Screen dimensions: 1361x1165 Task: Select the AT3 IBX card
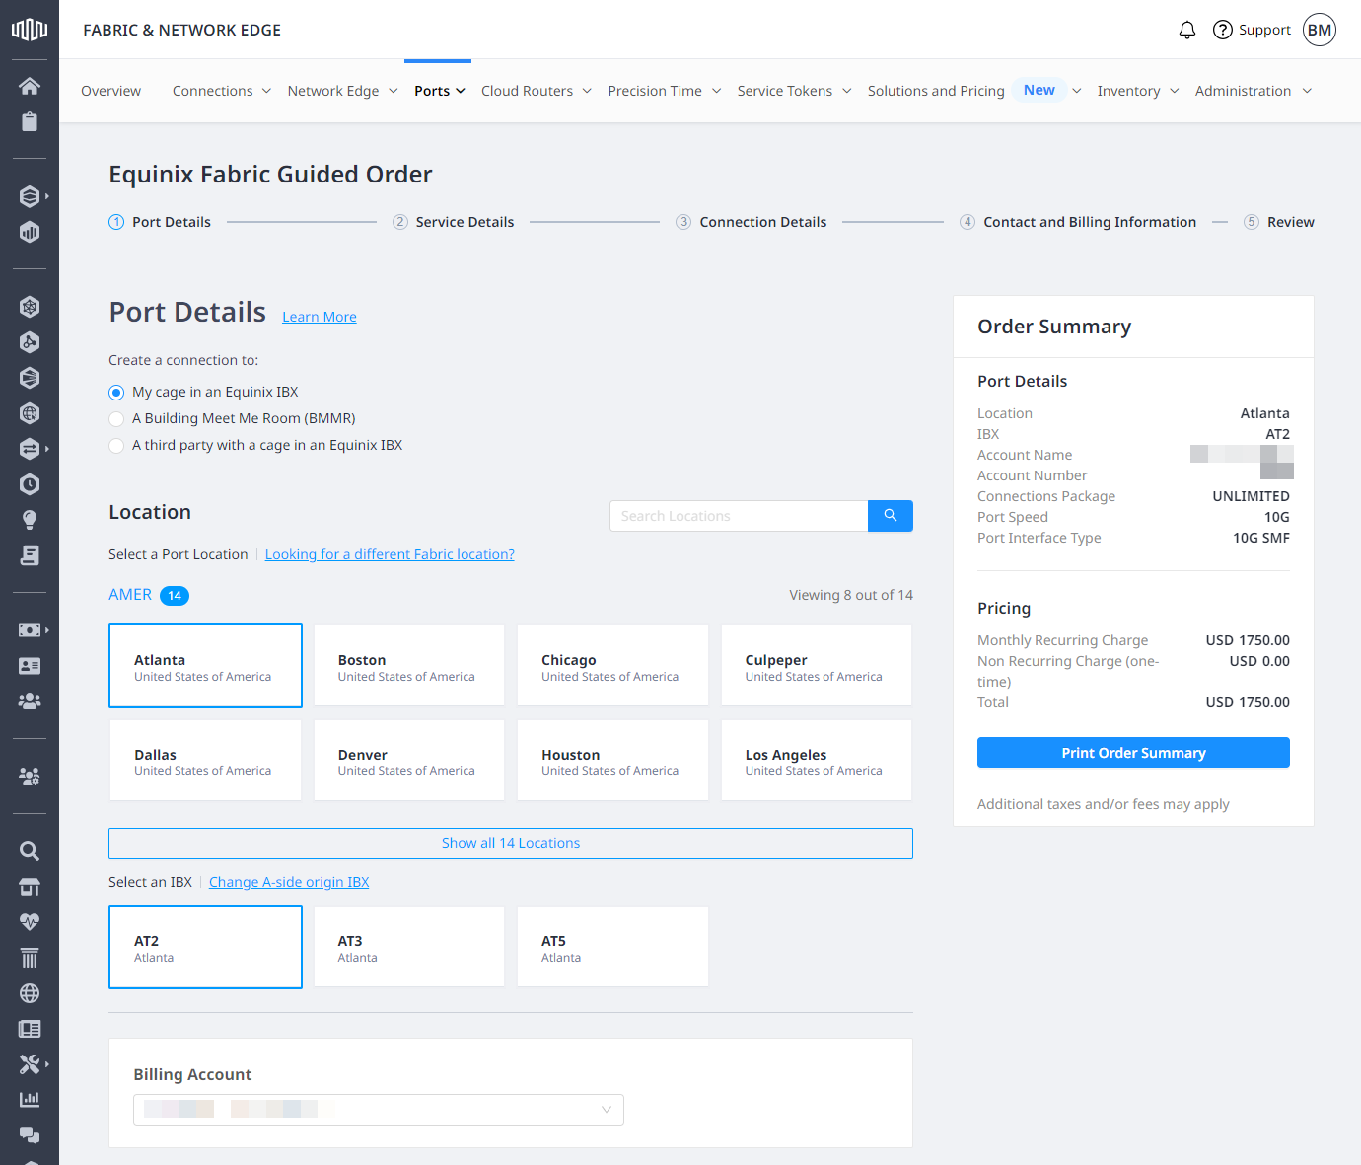tap(409, 947)
